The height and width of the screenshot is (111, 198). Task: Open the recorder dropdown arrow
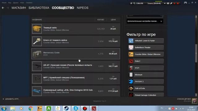[165, 3]
